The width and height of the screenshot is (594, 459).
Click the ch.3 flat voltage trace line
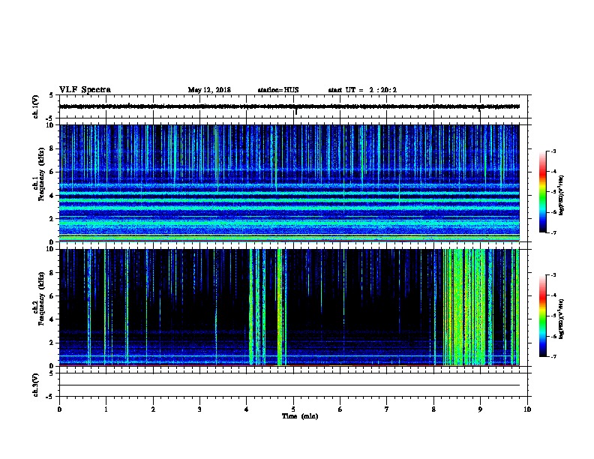(289, 385)
